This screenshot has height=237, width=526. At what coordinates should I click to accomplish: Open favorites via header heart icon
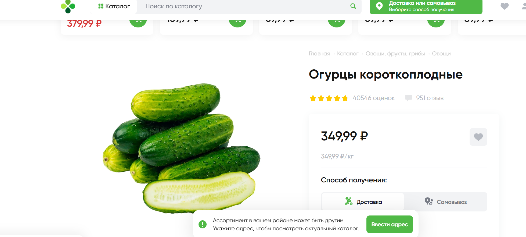pos(505,6)
